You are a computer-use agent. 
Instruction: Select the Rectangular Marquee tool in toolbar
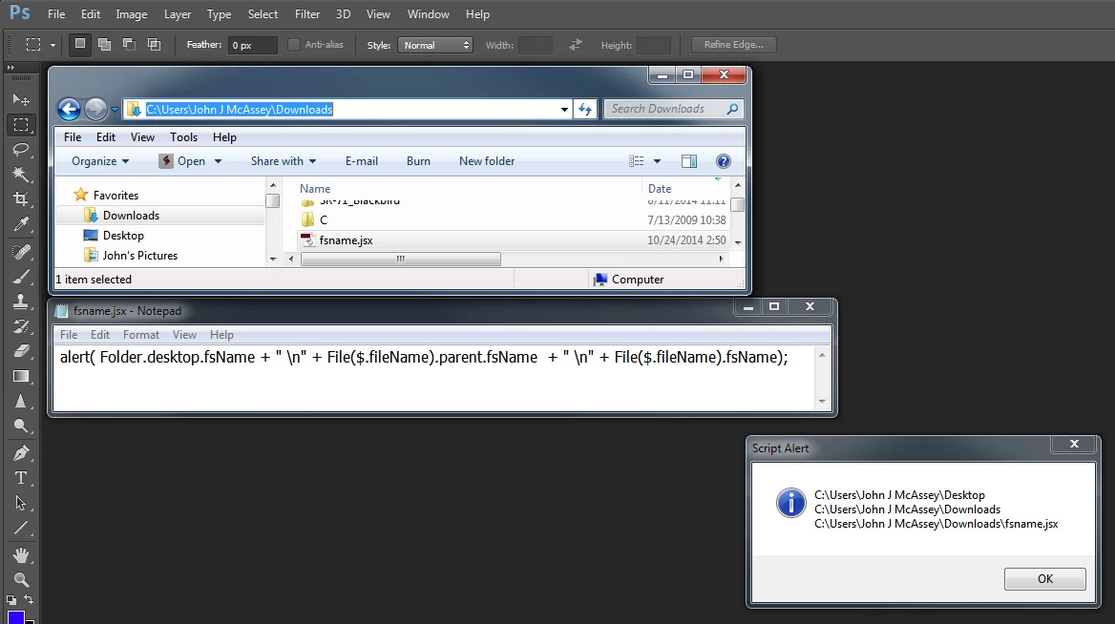point(21,125)
